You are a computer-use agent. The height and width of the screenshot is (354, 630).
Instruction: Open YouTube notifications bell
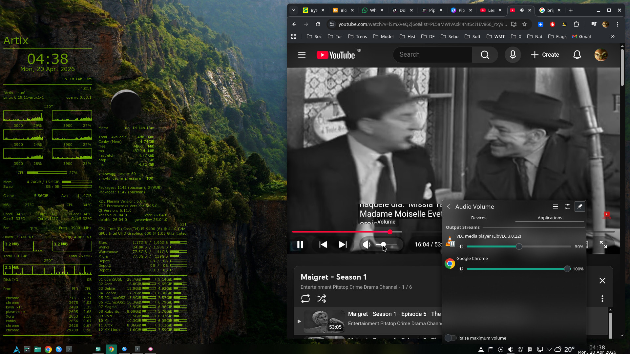577,55
